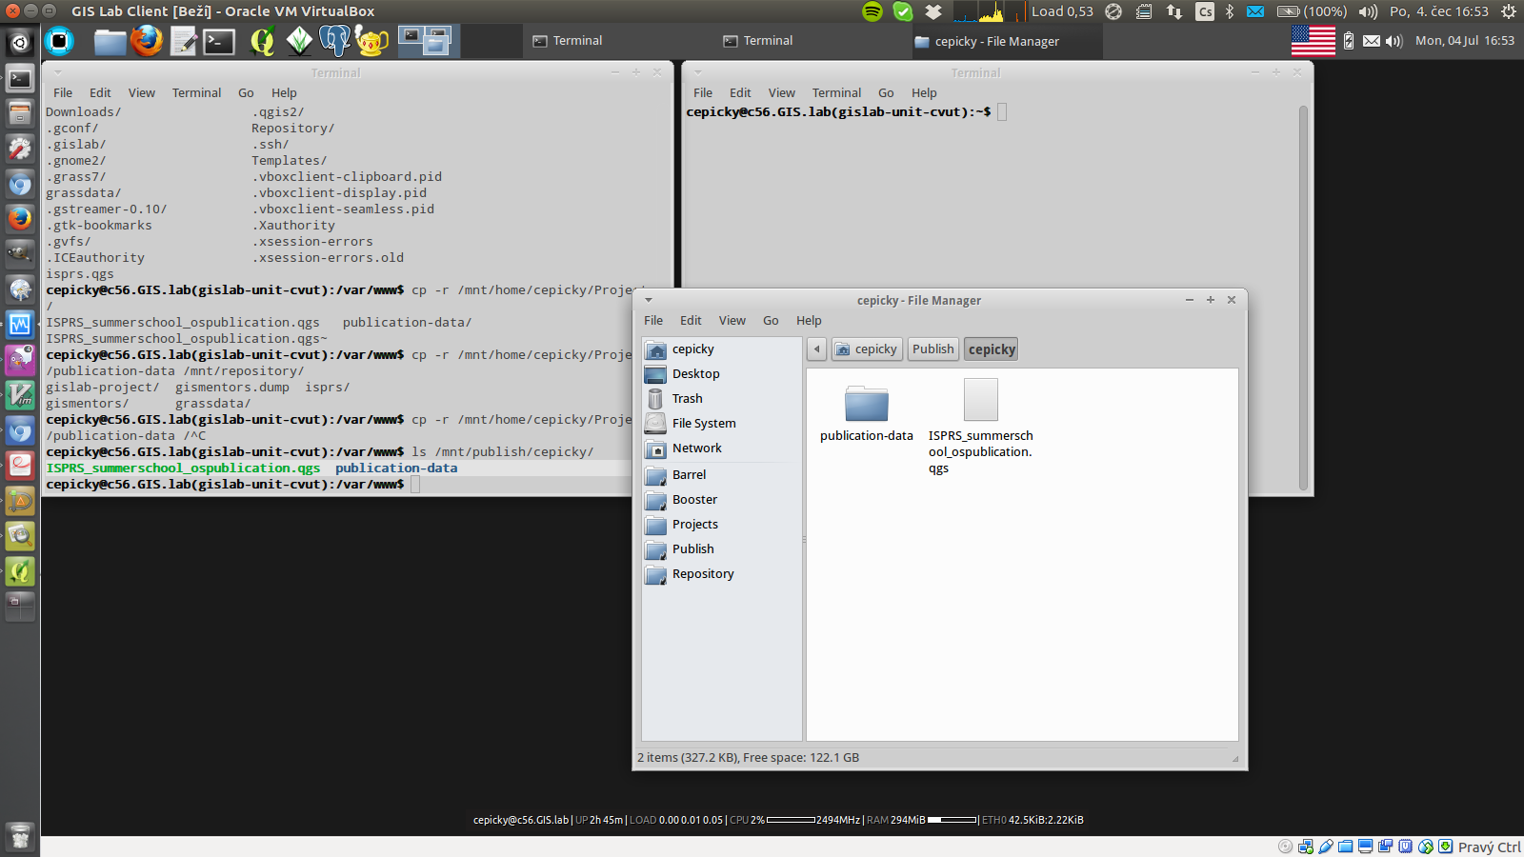Select the ISPRS_summerschool_ospublication.qgs file
1524x857 pixels.
[981, 426]
